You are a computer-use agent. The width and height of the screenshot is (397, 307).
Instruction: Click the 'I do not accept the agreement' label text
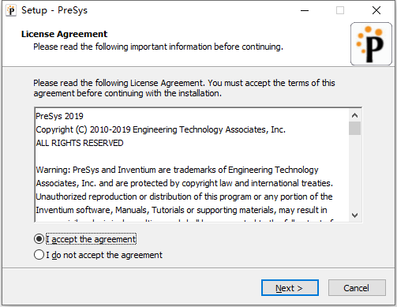[104, 255]
